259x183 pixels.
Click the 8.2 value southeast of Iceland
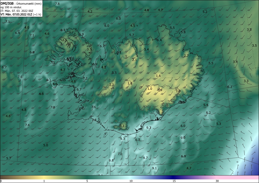208,113
